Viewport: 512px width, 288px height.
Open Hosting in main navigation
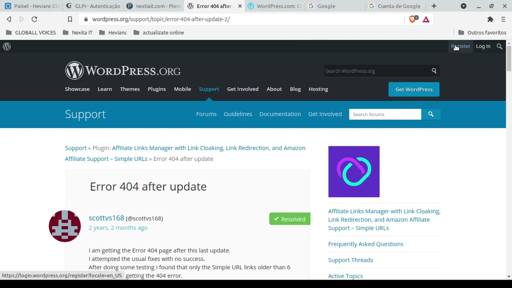(318, 89)
